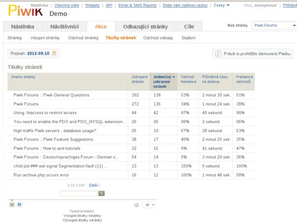Click the Widgety link in top bar
This screenshot has width=297, height=224.
(92, 5)
